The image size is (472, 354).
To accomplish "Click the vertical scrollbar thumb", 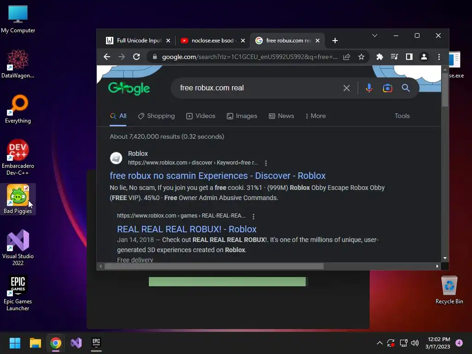I will point(445,89).
